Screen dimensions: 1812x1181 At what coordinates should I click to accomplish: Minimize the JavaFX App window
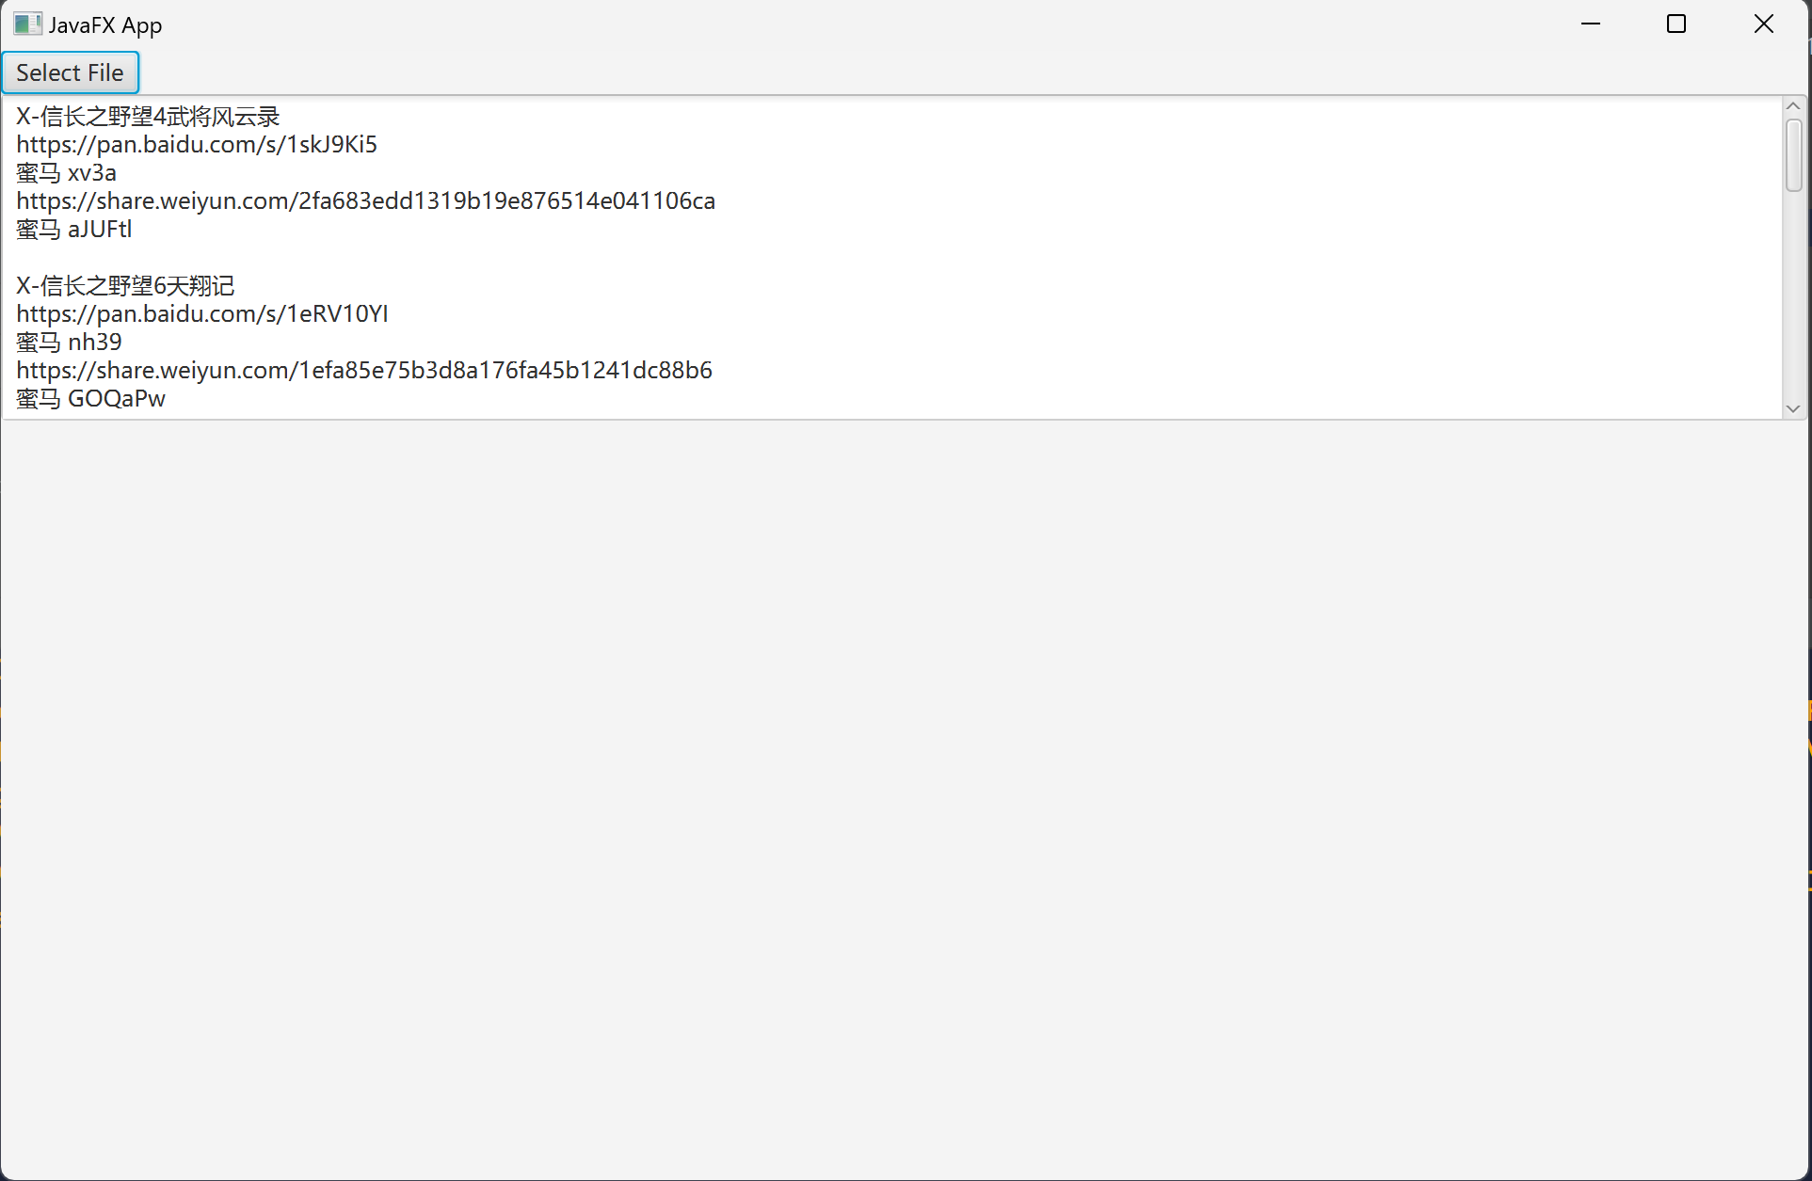(1591, 24)
